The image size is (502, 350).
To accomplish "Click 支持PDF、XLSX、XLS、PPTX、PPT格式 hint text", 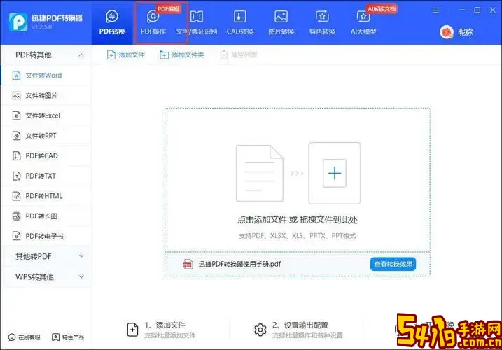I will pos(297,236).
